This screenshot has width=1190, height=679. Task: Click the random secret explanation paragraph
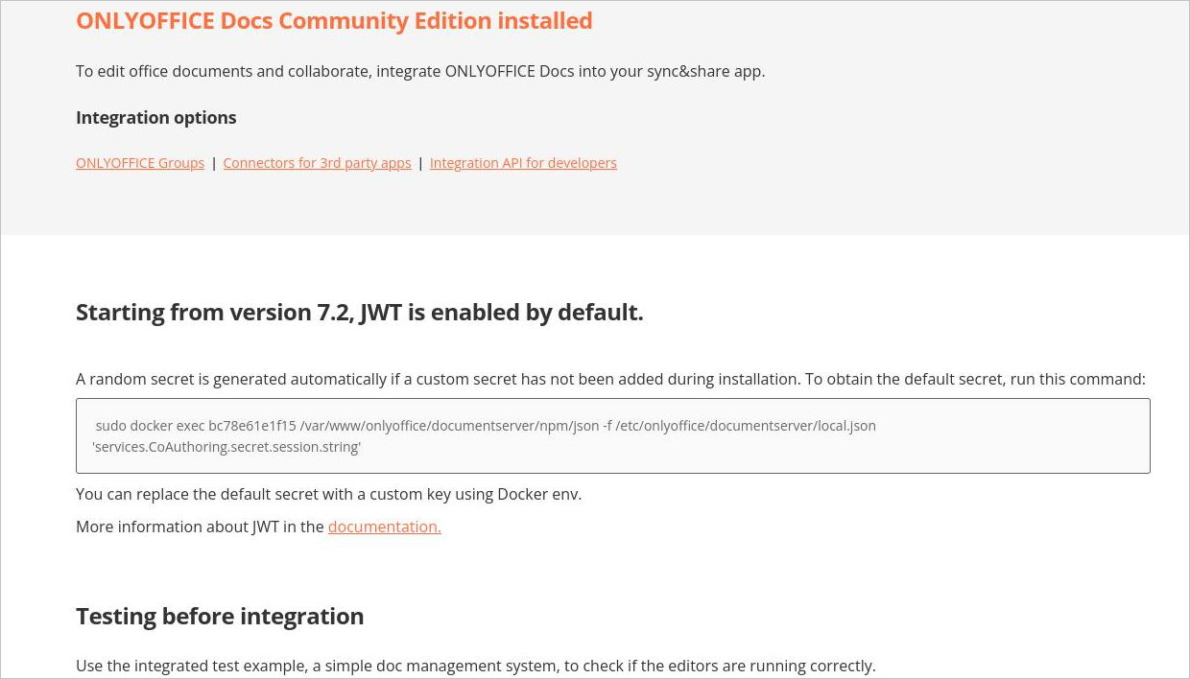point(610,379)
